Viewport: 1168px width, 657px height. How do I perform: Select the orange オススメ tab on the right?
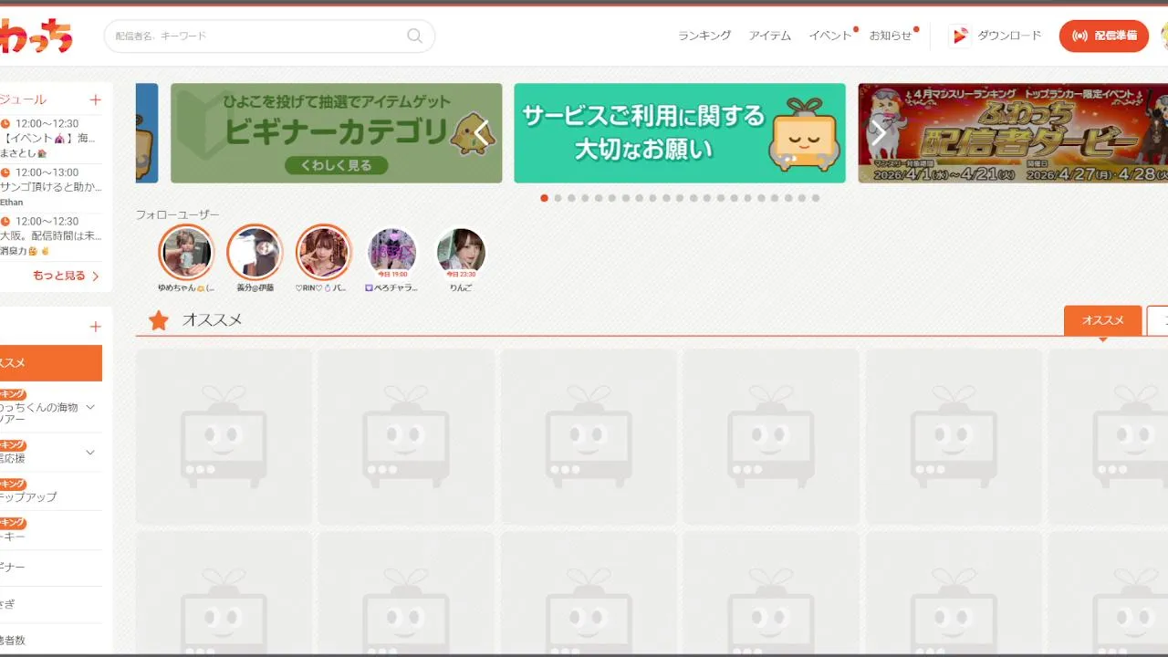point(1102,320)
